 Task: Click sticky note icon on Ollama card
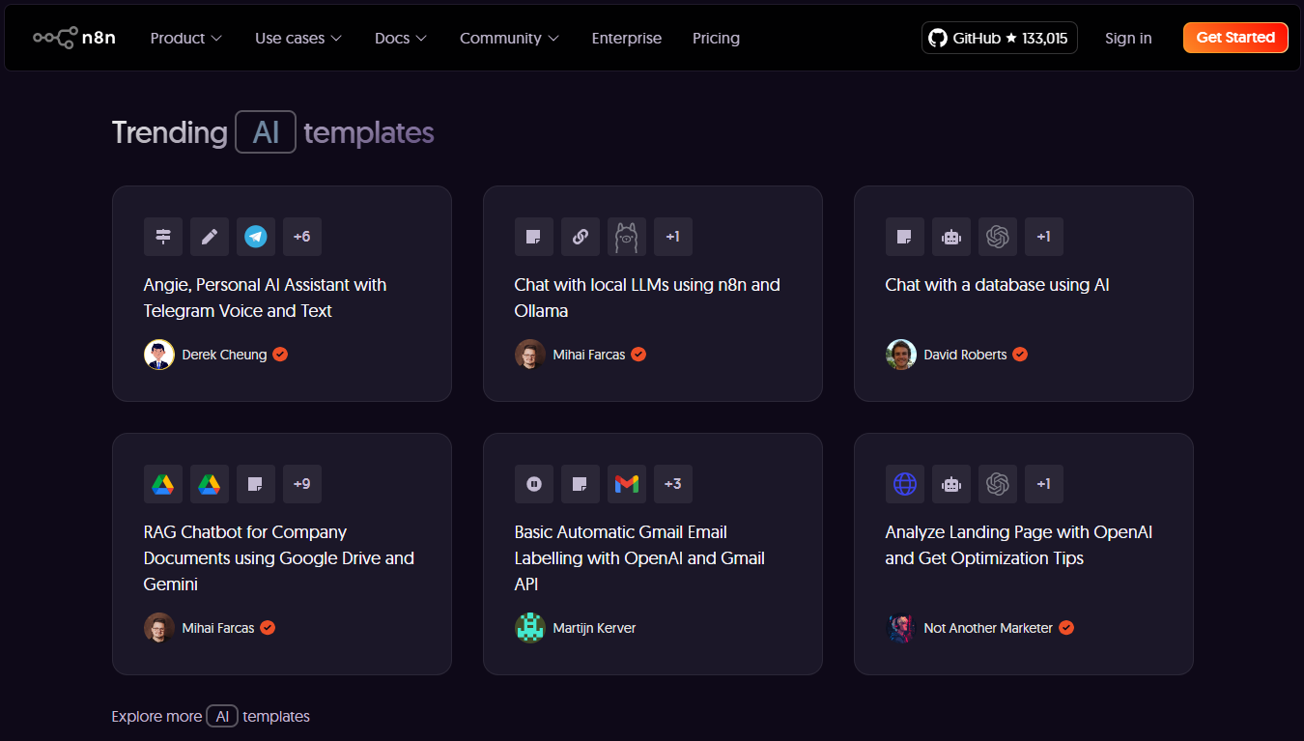[534, 237]
